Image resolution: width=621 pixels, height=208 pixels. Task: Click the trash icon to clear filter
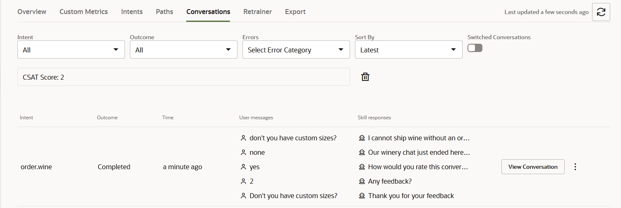[365, 77]
